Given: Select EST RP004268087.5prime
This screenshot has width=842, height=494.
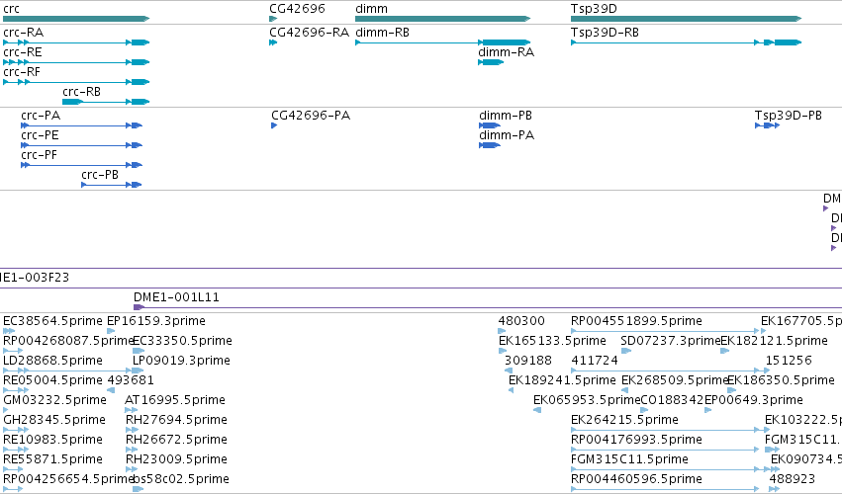Looking at the screenshot, I should (x=68, y=341).
